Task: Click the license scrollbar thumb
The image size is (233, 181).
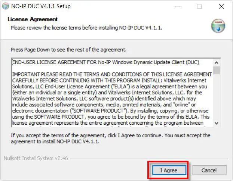Action: click(x=217, y=71)
